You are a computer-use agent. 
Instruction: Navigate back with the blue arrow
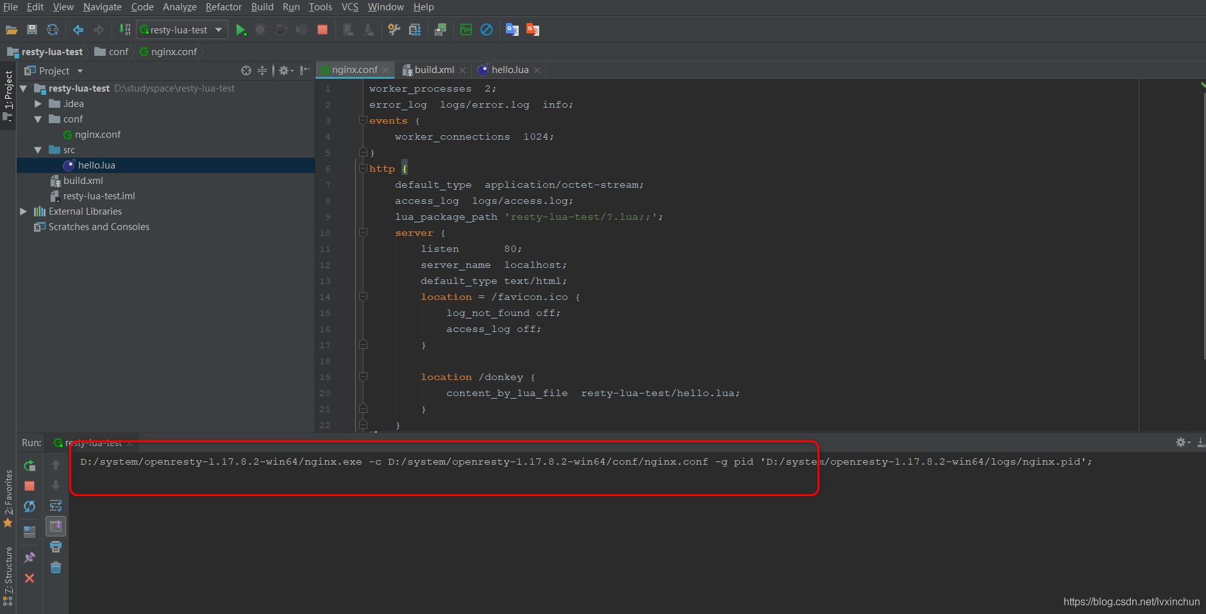78,29
